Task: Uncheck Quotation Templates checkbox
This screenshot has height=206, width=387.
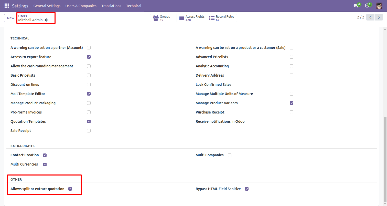Action: click(89, 121)
